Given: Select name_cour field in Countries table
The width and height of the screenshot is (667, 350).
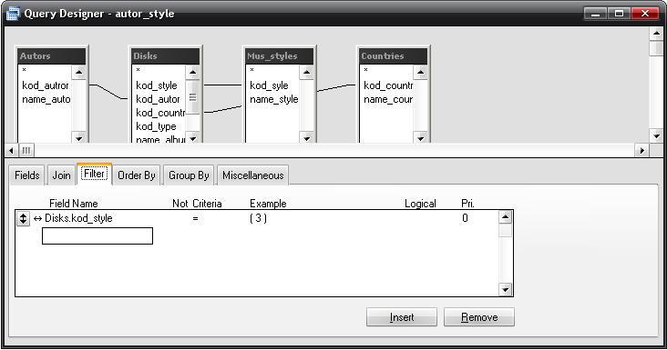Looking at the screenshot, I should point(388,99).
